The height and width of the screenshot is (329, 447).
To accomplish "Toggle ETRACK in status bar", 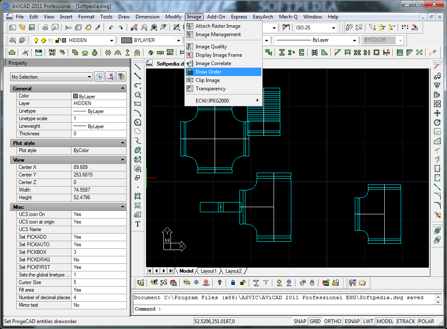I will (x=406, y=321).
